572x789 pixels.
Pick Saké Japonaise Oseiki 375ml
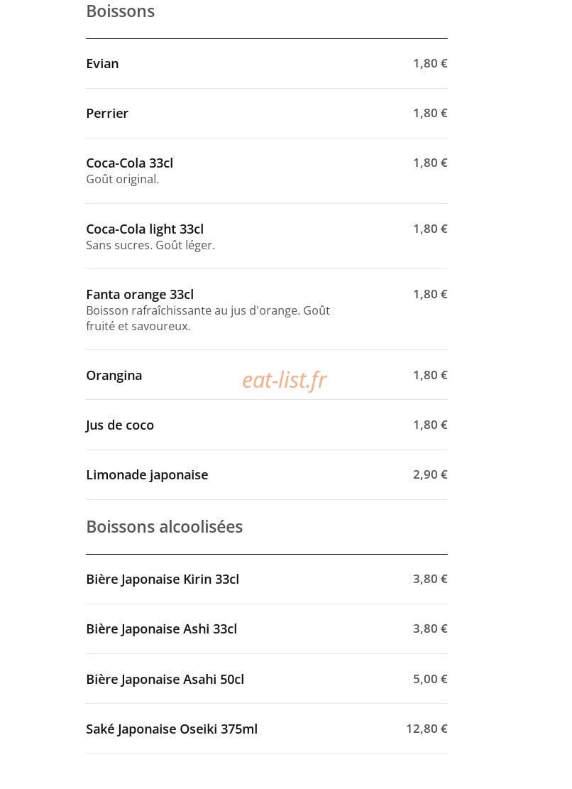(x=266, y=729)
